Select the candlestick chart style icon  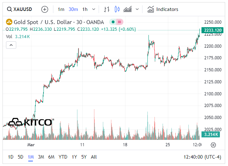117,9
